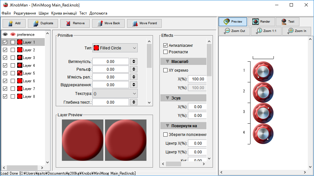Viewport: 314px width, 176px height.
Task: Open the Крива анімації menu
Action: click(x=64, y=13)
